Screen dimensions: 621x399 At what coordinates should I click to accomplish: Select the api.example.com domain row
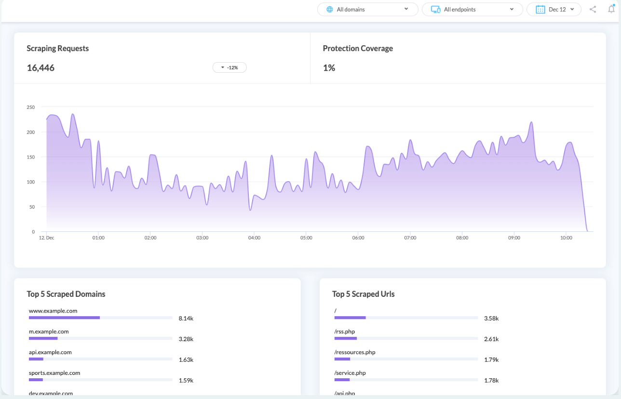(x=50, y=352)
